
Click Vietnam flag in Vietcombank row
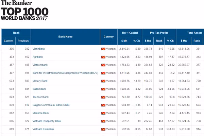103,65
